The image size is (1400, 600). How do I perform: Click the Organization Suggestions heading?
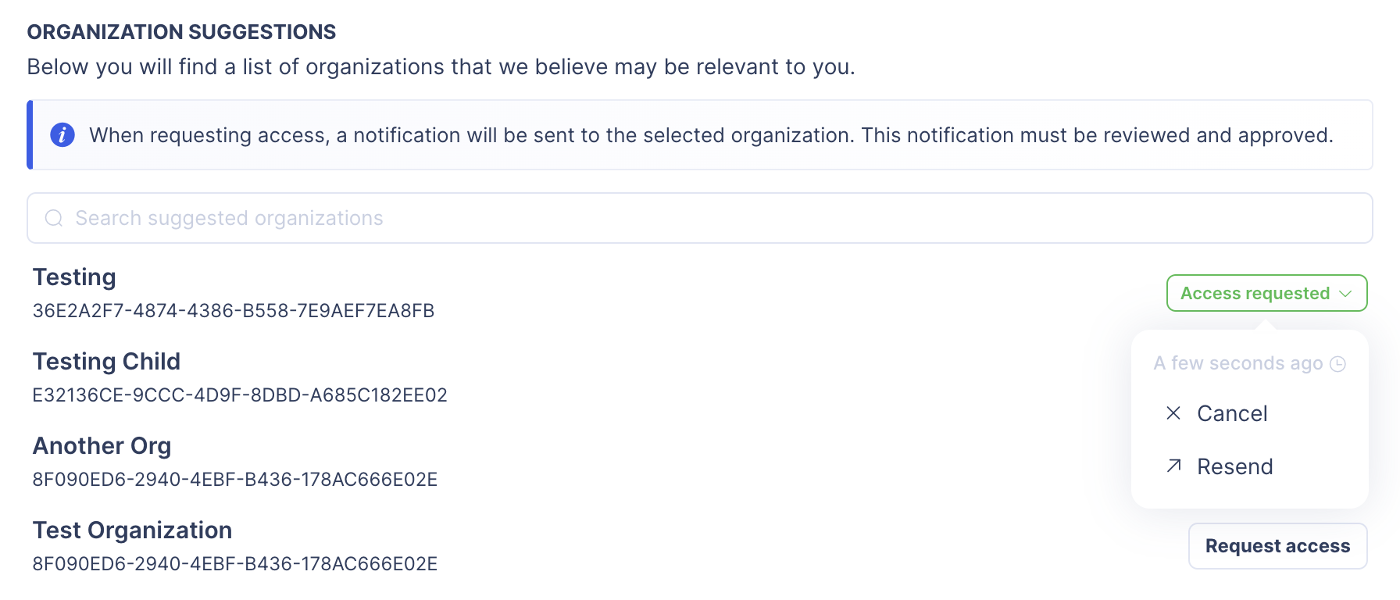(181, 32)
